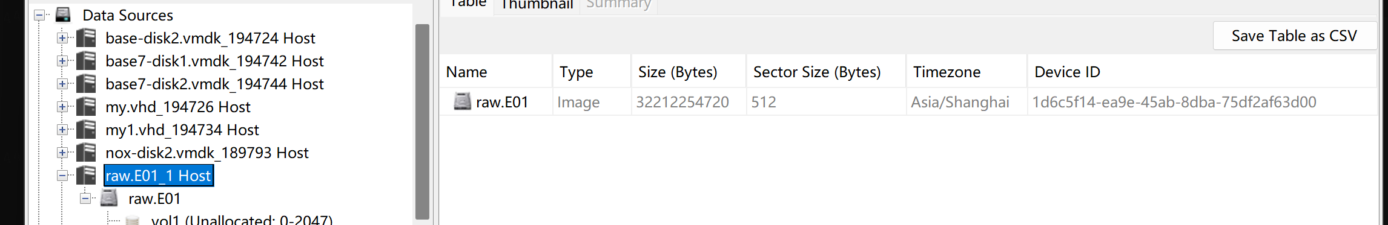The height and width of the screenshot is (225, 1388).
Task: Select the base-disk2.vmdk_194724 host icon
Action: click(x=86, y=38)
